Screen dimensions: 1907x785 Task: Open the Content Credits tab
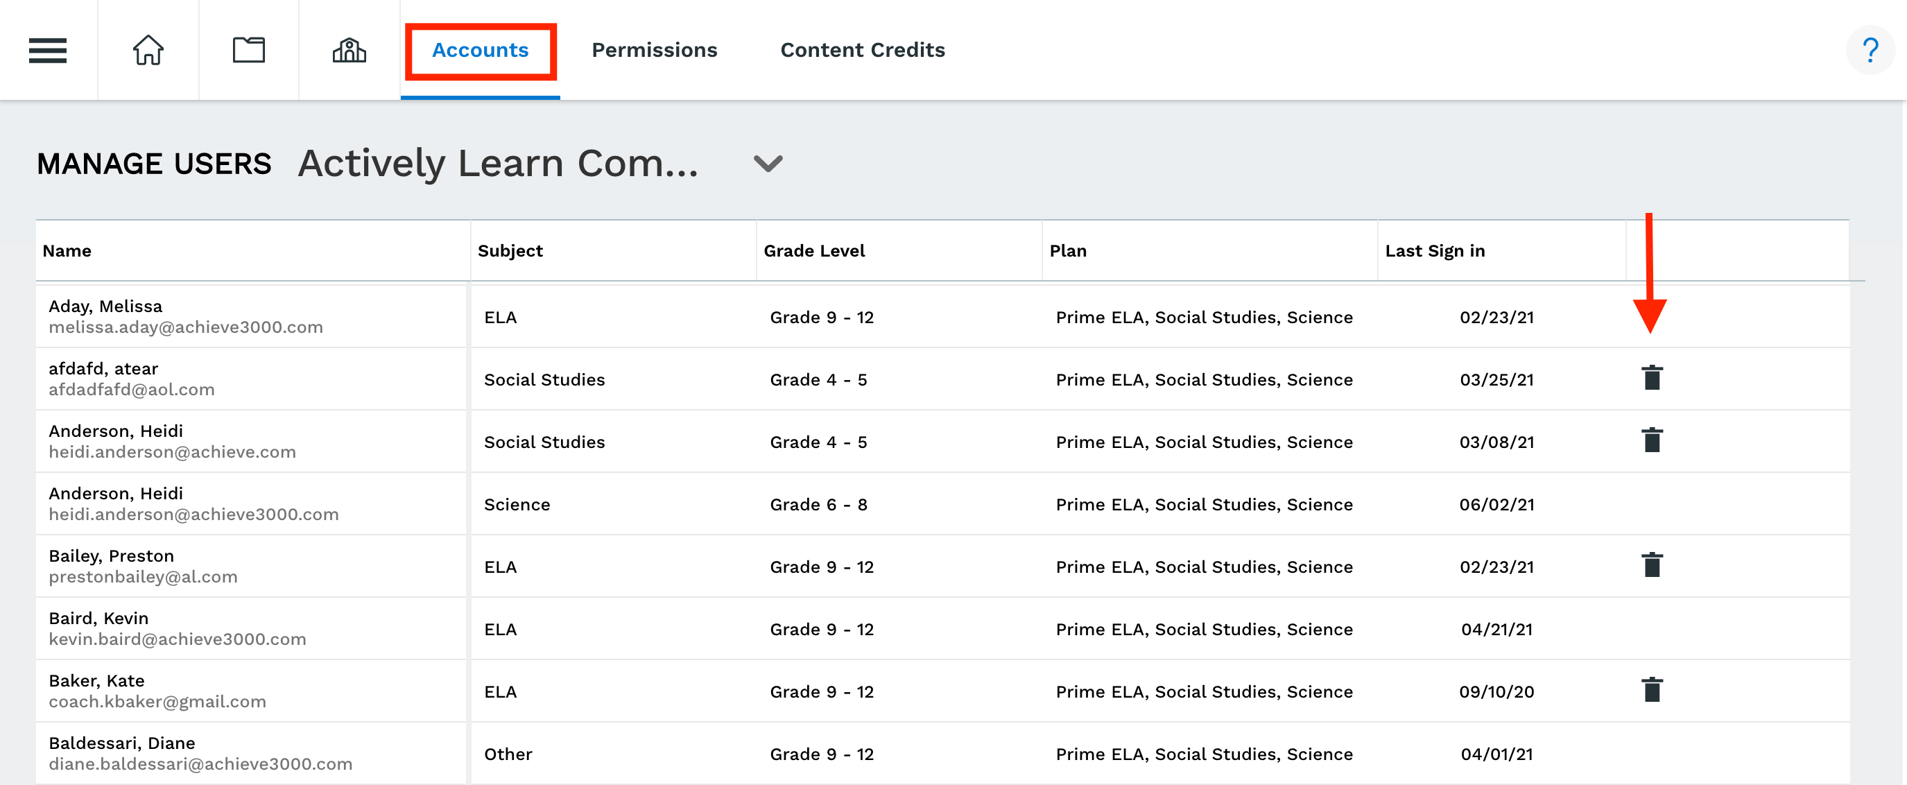click(863, 51)
